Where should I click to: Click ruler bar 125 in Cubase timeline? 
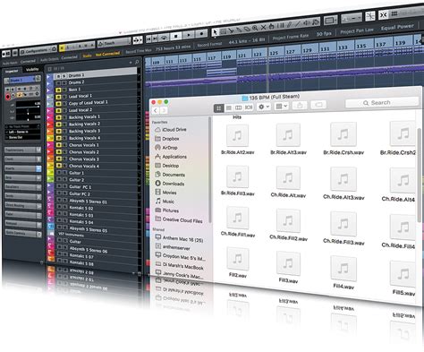pos(274,53)
